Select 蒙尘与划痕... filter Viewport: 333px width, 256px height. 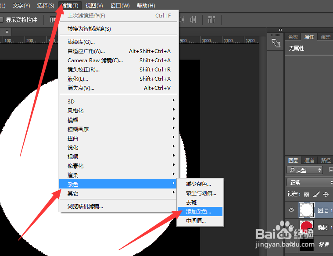coord(200,193)
